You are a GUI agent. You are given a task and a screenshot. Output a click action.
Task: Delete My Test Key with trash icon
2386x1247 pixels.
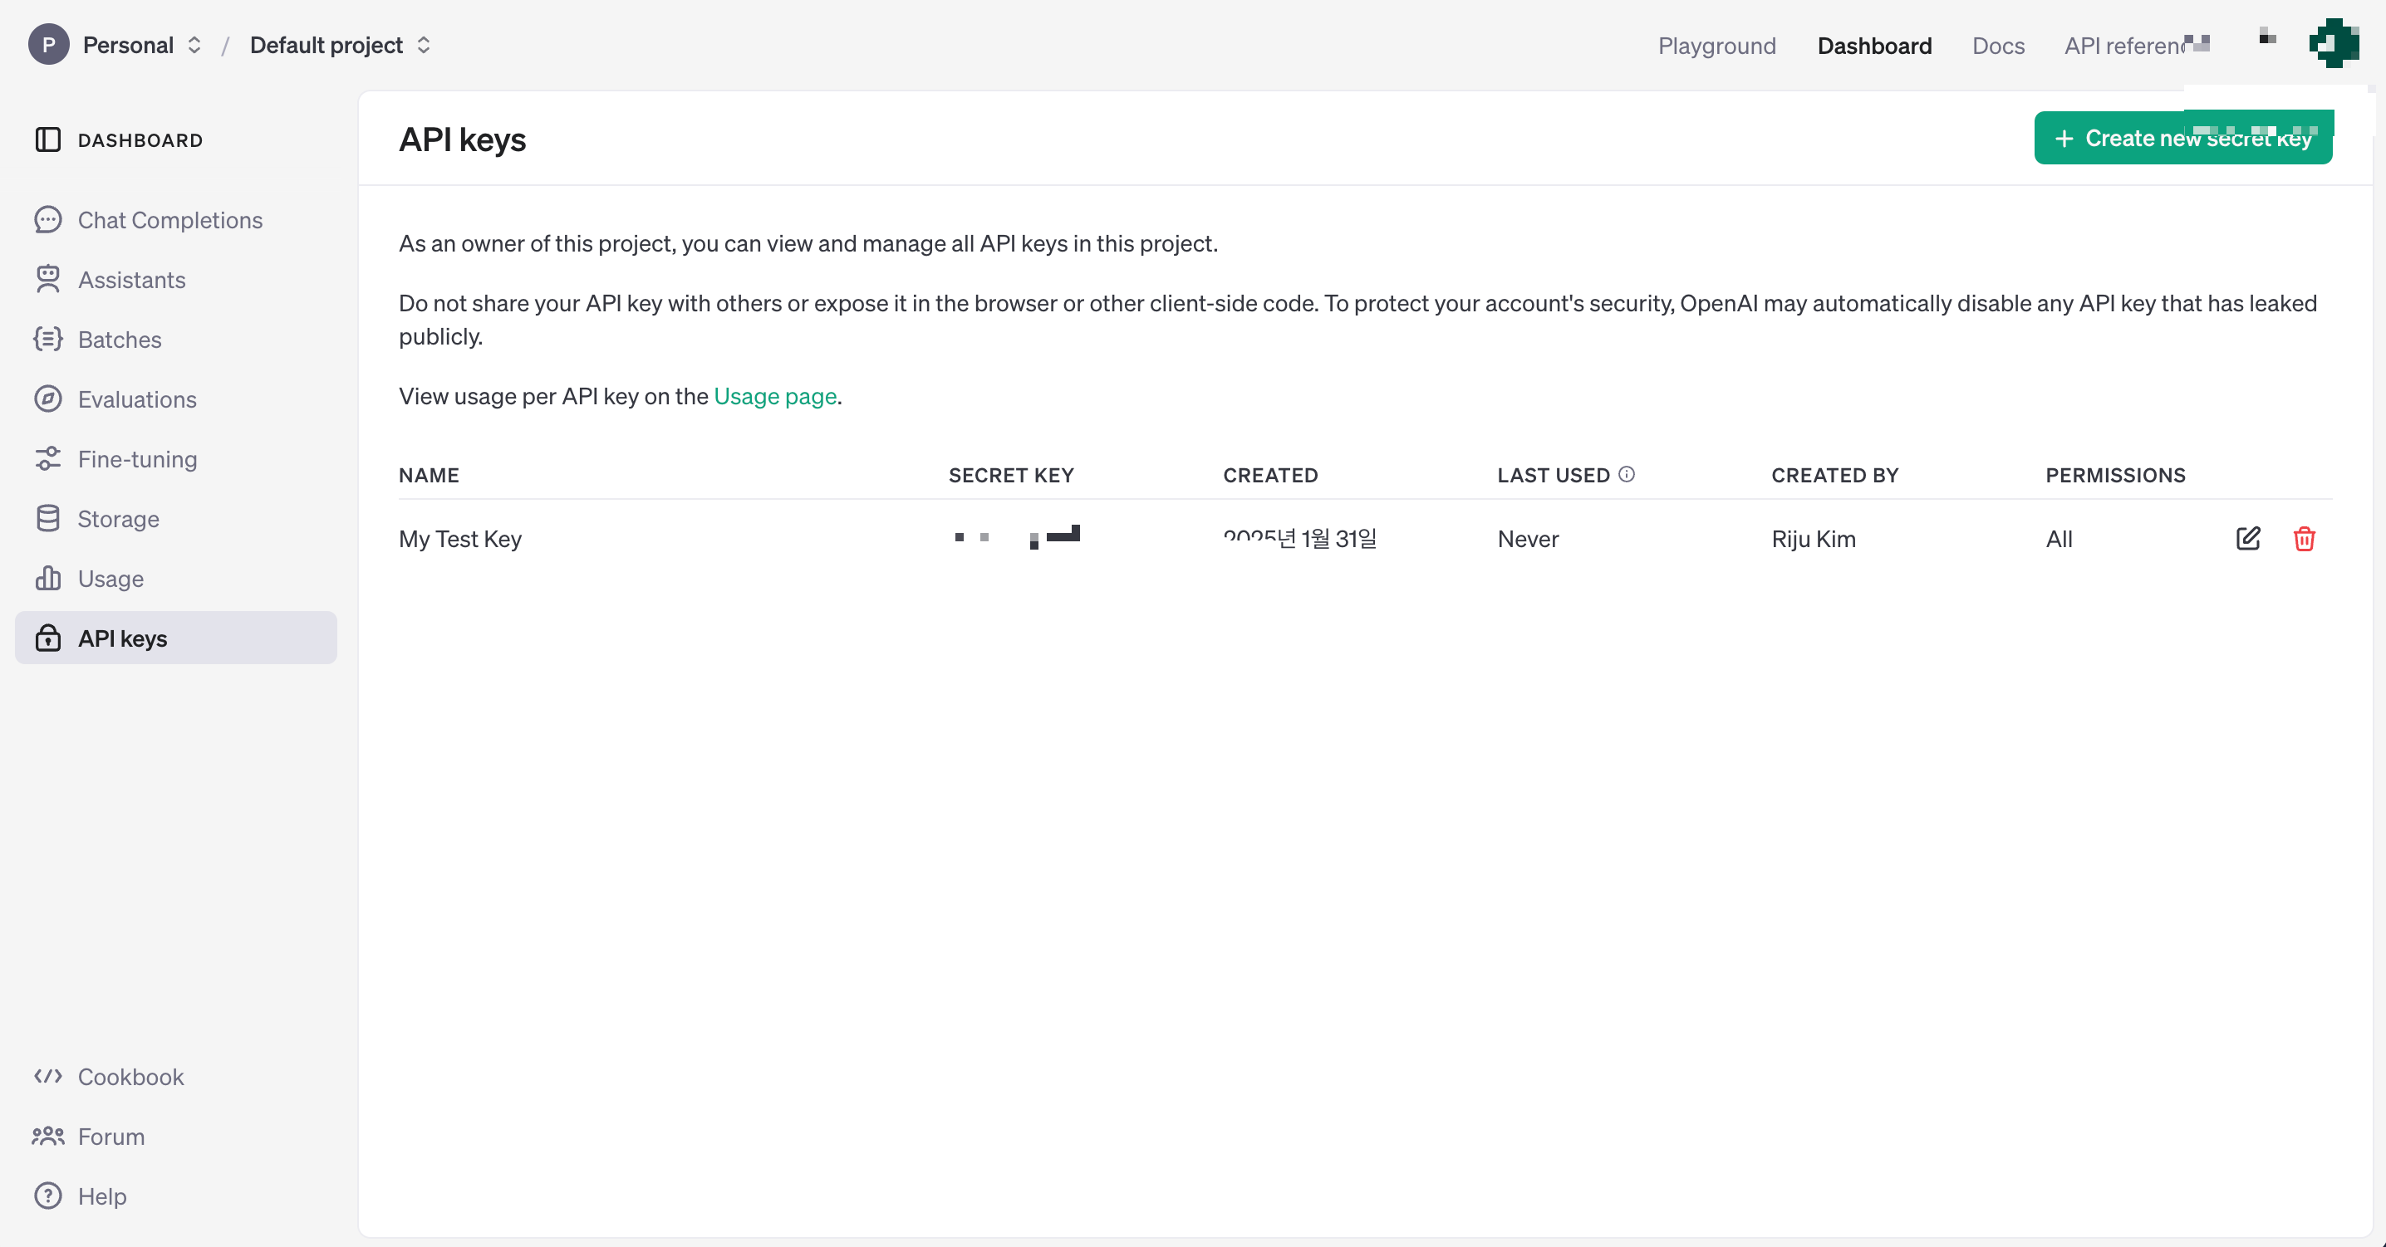(x=2304, y=539)
